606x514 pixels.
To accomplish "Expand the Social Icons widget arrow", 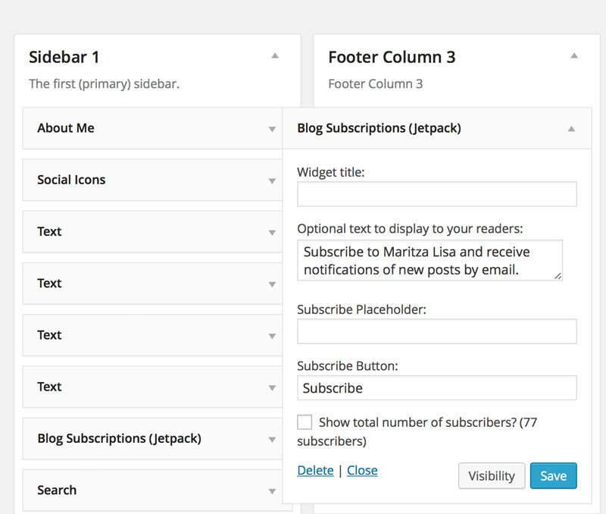I will 272,180.
